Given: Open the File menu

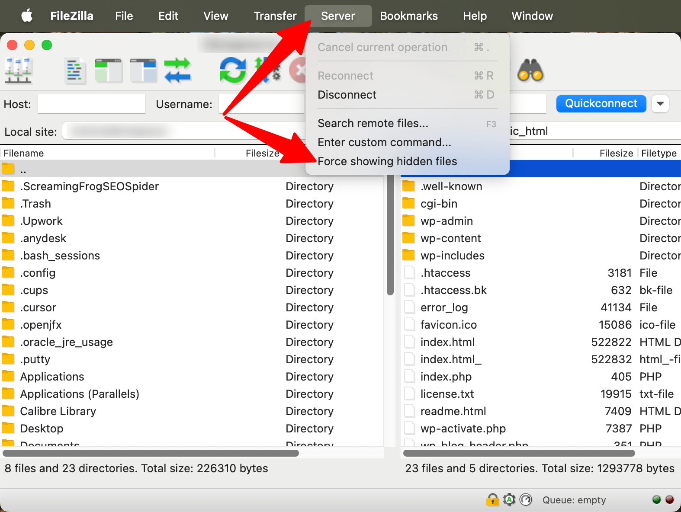Looking at the screenshot, I should click(124, 16).
